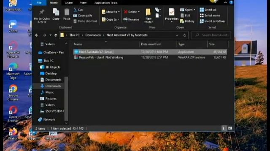270x151 pixels.
Task: Open recent locations dropdown arrow
Action: (51, 35)
